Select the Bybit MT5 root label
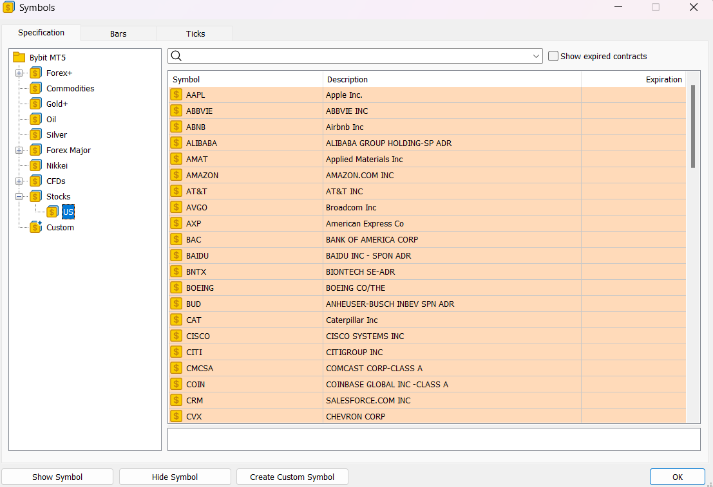 click(47, 57)
